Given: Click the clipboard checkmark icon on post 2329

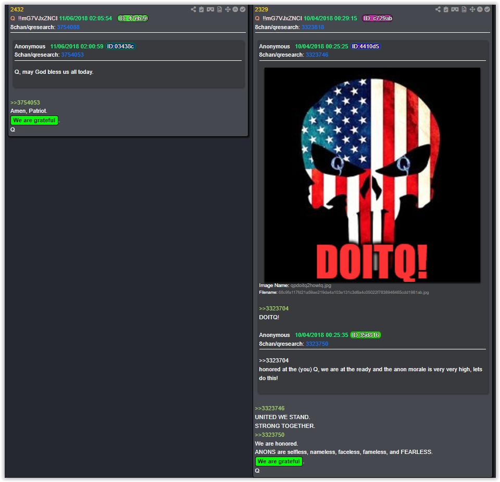Looking at the screenshot, I should [x=446, y=9].
